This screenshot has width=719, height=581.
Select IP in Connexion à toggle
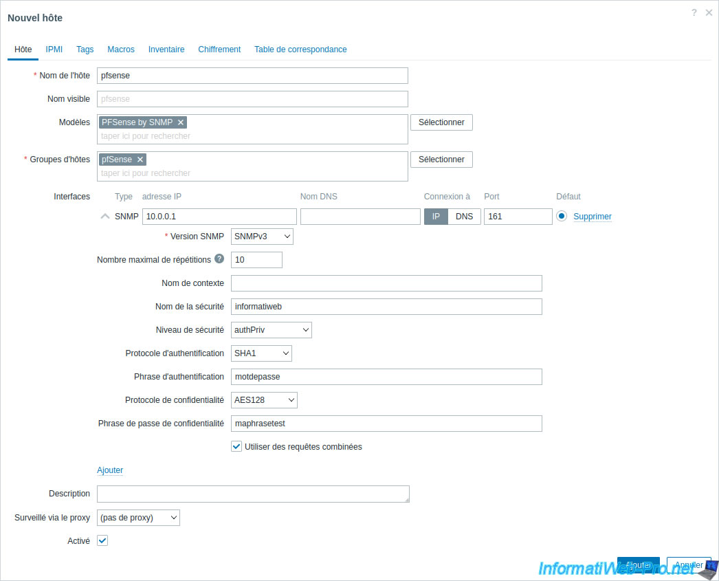pyautogui.click(x=436, y=217)
